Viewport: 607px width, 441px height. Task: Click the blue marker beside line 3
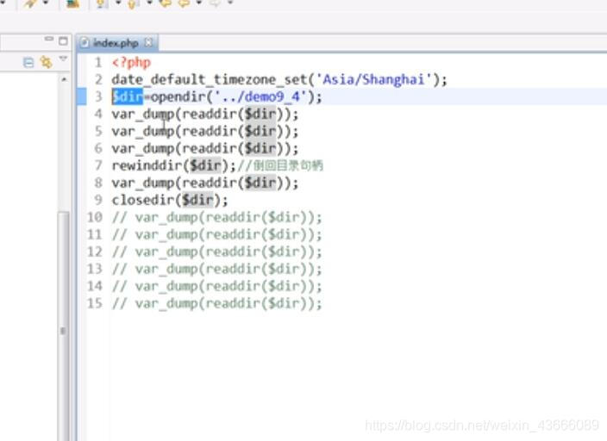coord(82,96)
